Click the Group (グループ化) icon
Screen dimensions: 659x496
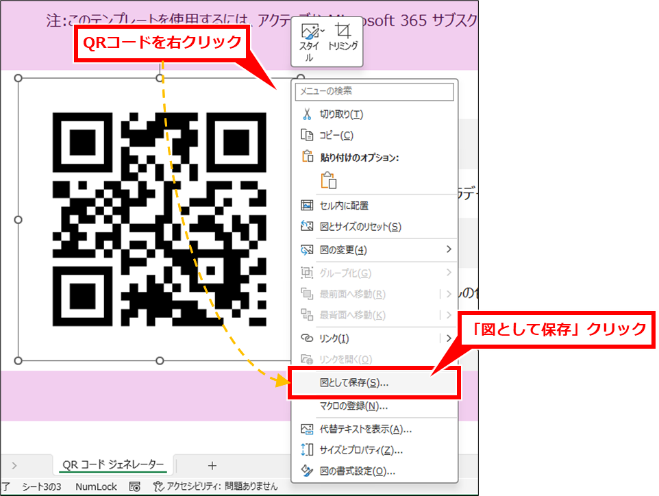pyautogui.click(x=307, y=273)
